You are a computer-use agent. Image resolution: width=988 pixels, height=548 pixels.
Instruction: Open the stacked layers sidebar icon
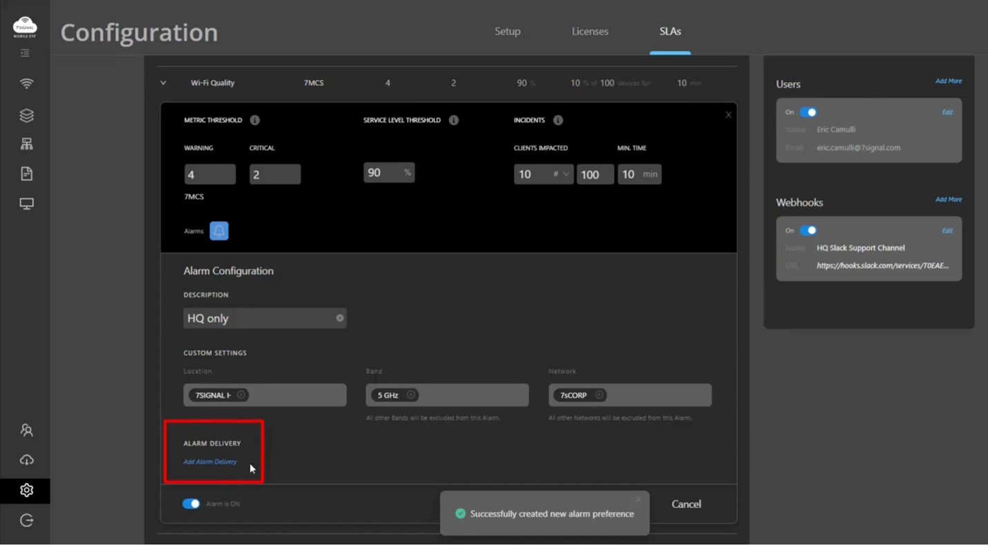point(26,115)
